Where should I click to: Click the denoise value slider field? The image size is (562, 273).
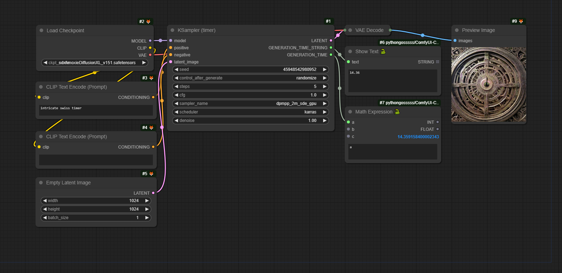(251, 121)
